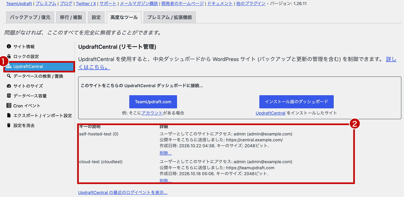Screen dimensions: 404x197
Task: Click the magnifier icon beside データベースの検索 / 置換
Action: 9,76
